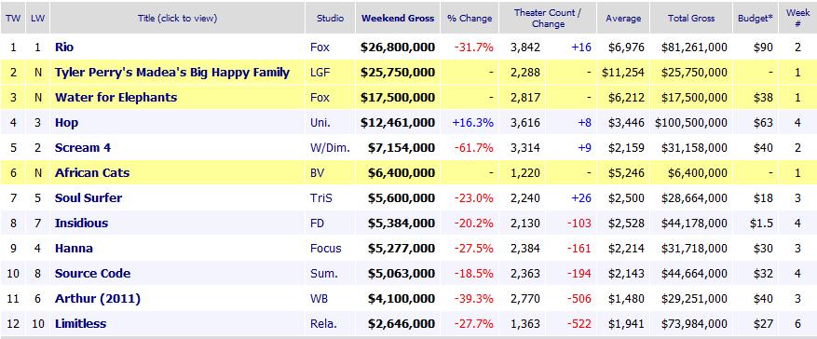The height and width of the screenshot is (339, 817).
Task: Open the Scream 4 title link
Action: point(82,148)
